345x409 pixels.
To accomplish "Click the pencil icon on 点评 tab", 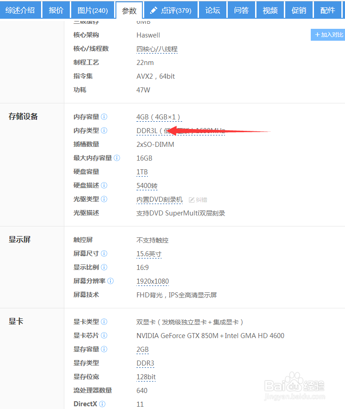I will (x=154, y=10).
